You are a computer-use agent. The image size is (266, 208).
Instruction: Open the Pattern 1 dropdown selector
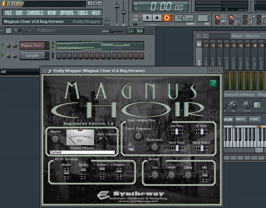[x=48, y=30]
